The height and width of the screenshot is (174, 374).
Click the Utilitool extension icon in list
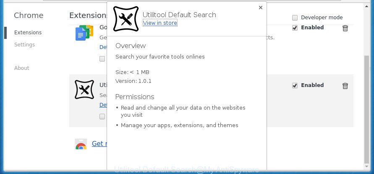tap(84, 90)
